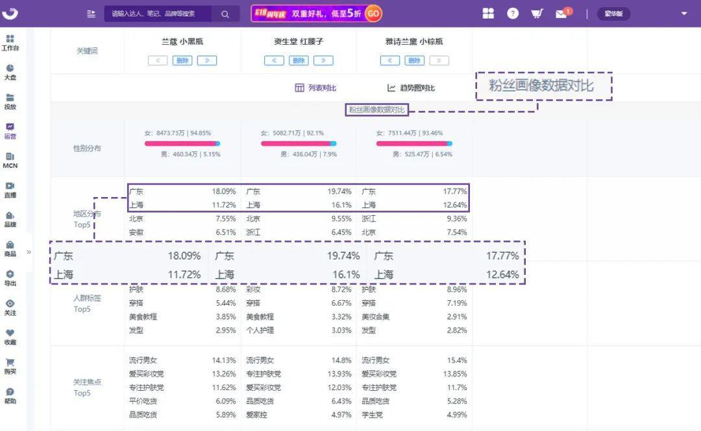Click the question mark help icon
This screenshot has height=431, width=701.
coord(513,13)
